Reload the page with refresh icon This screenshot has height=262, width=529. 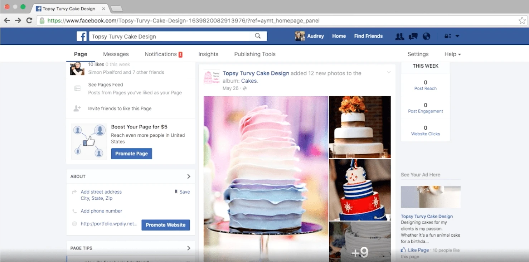coord(29,20)
